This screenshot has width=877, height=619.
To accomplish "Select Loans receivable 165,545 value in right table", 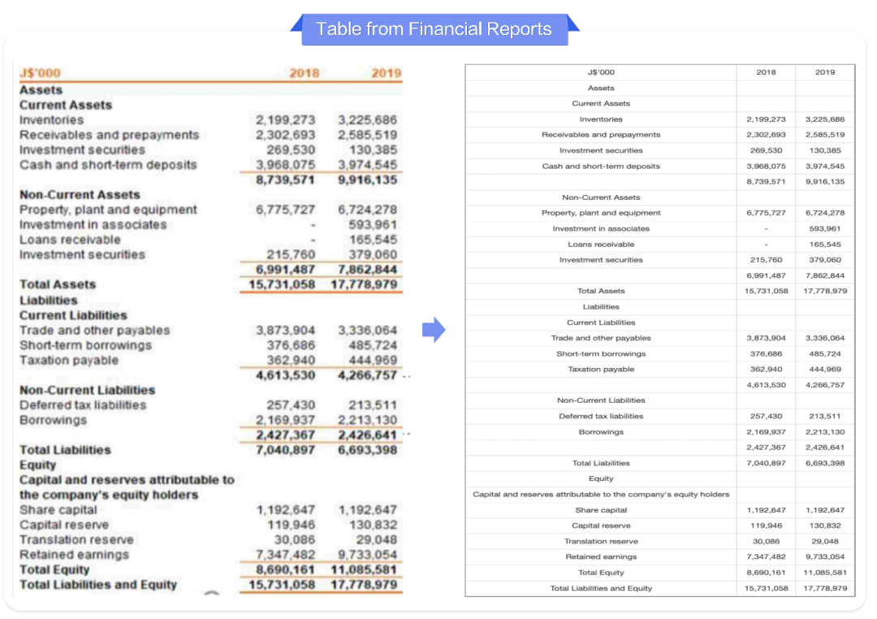I will pyautogui.click(x=824, y=245).
